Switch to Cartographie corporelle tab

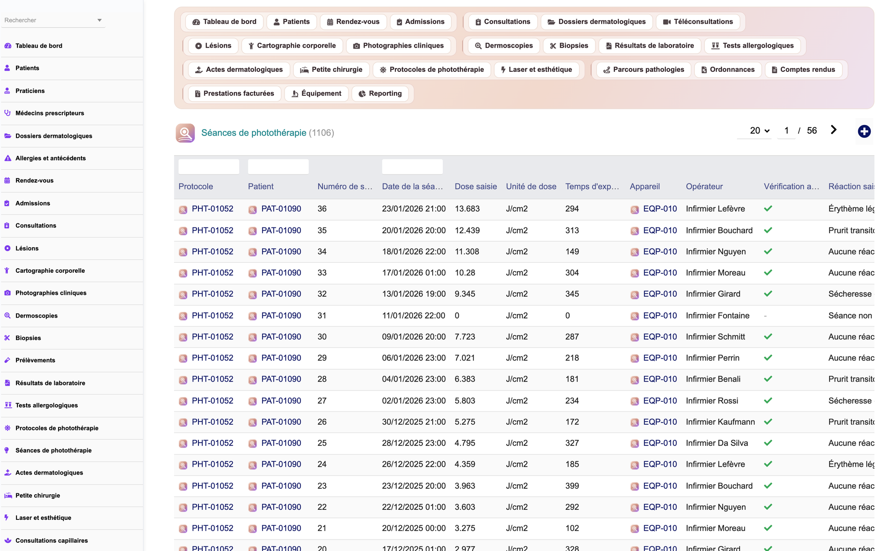click(292, 46)
